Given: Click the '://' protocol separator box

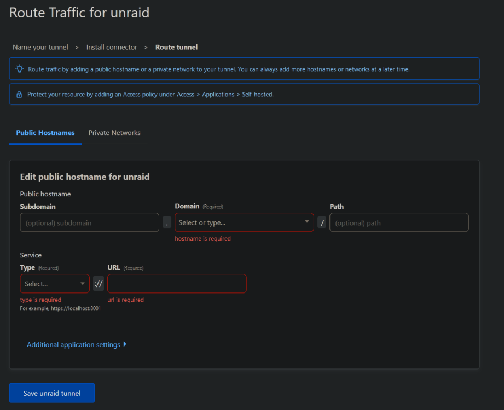Looking at the screenshot, I should click(99, 284).
